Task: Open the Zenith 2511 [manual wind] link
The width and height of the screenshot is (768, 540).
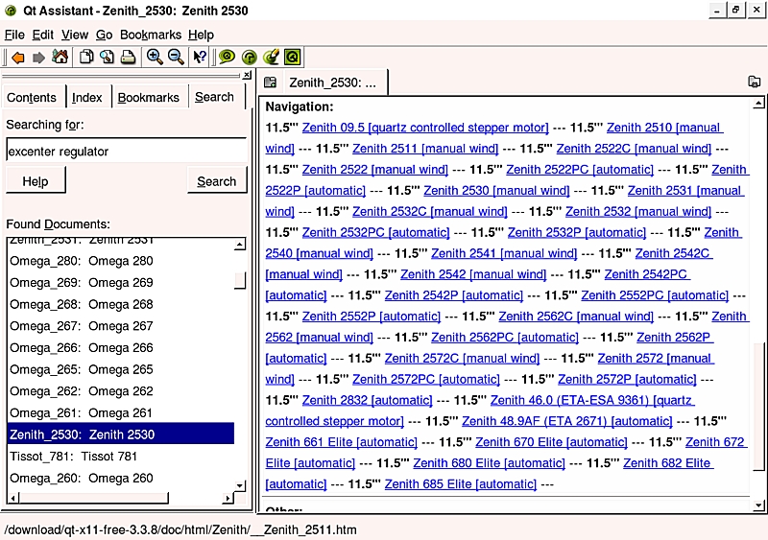Action: point(425,149)
